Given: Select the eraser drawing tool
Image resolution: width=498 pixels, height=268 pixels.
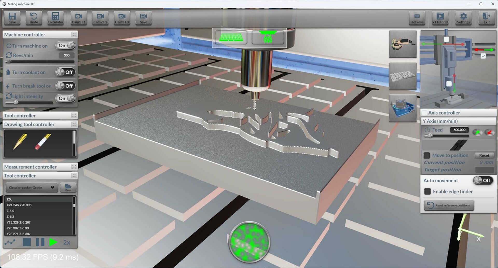Looking at the screenshot, I should pos(43,142).
